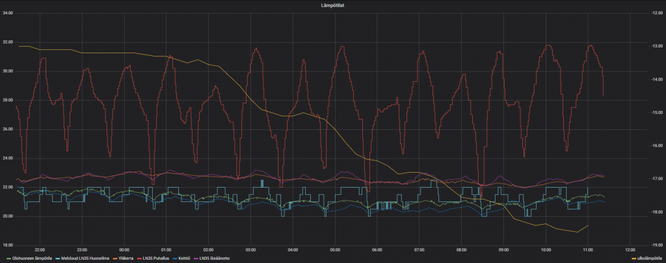666x263 pixels.
Task: Toggle the Melcloud LN35 Huoneilma legend series
Action: 87,258
